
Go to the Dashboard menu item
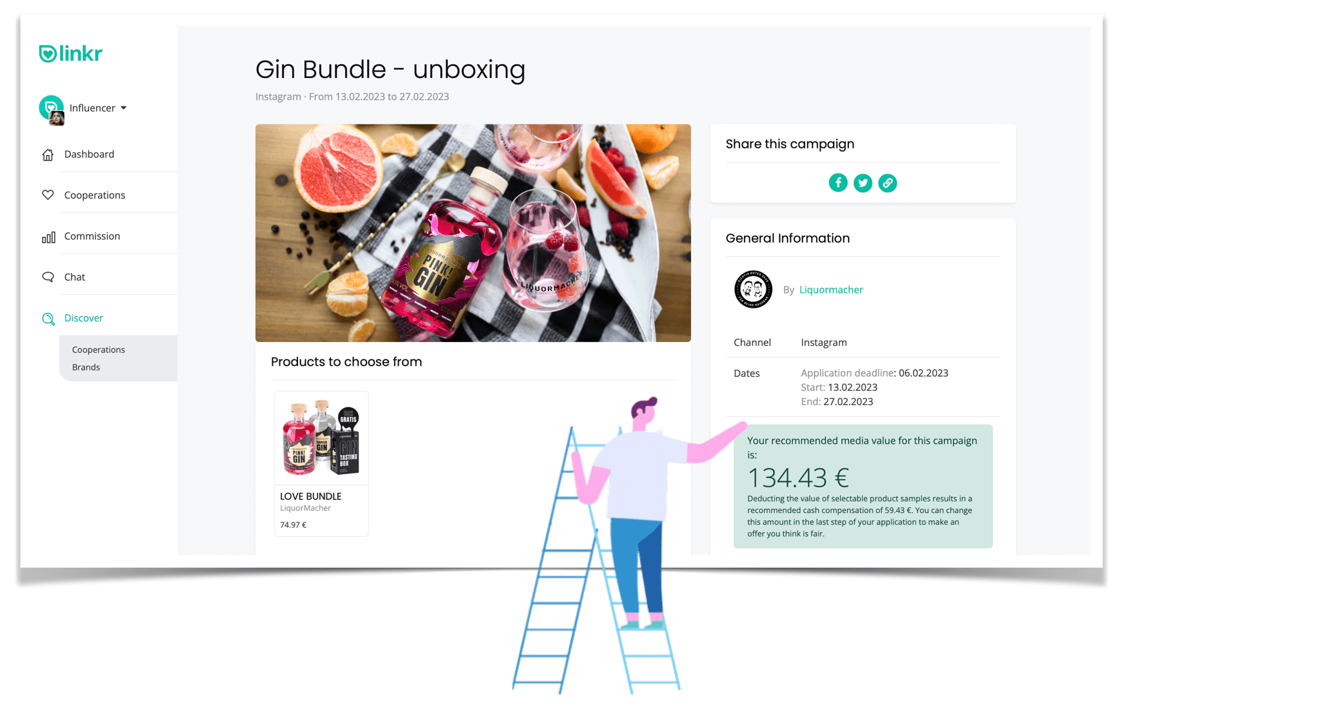pyautogui.click(x=89, y=154)
